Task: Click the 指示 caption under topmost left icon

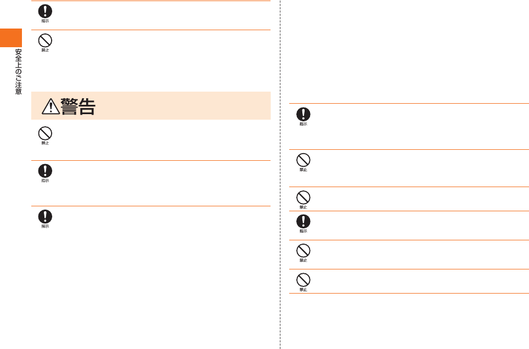Action: coord(45,21)
